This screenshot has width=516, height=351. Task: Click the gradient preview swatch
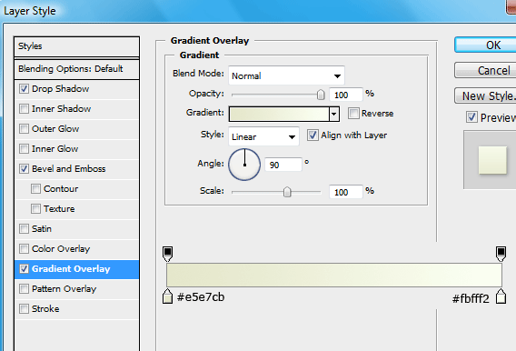[279, 114]
